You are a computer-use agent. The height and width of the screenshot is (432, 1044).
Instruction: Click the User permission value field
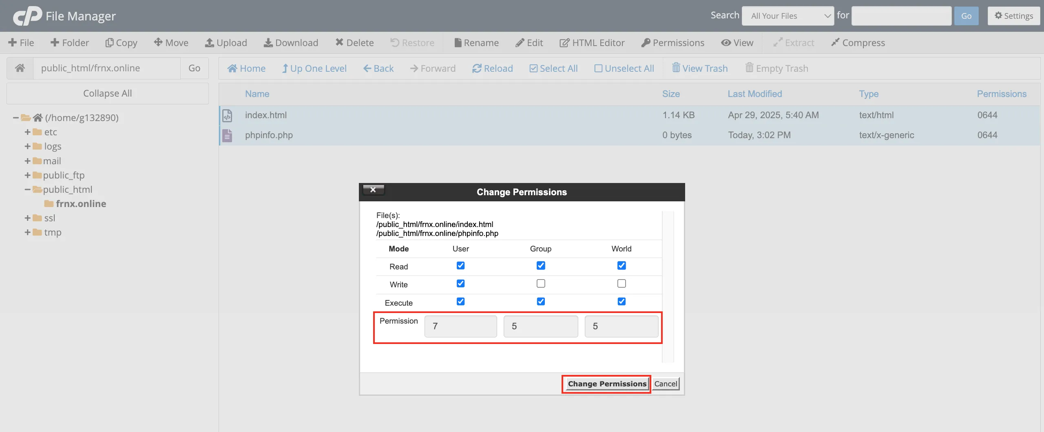[x=461, y=326]
